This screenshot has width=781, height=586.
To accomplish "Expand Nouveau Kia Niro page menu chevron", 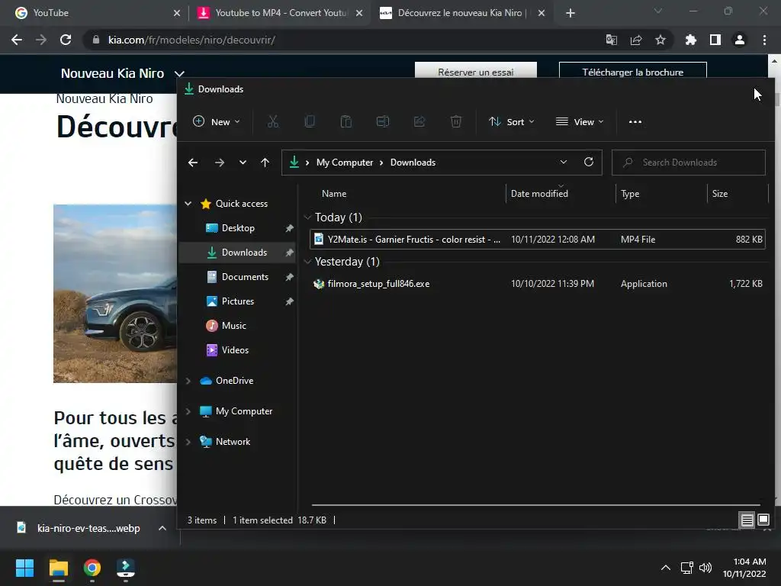I will point(179,74).
